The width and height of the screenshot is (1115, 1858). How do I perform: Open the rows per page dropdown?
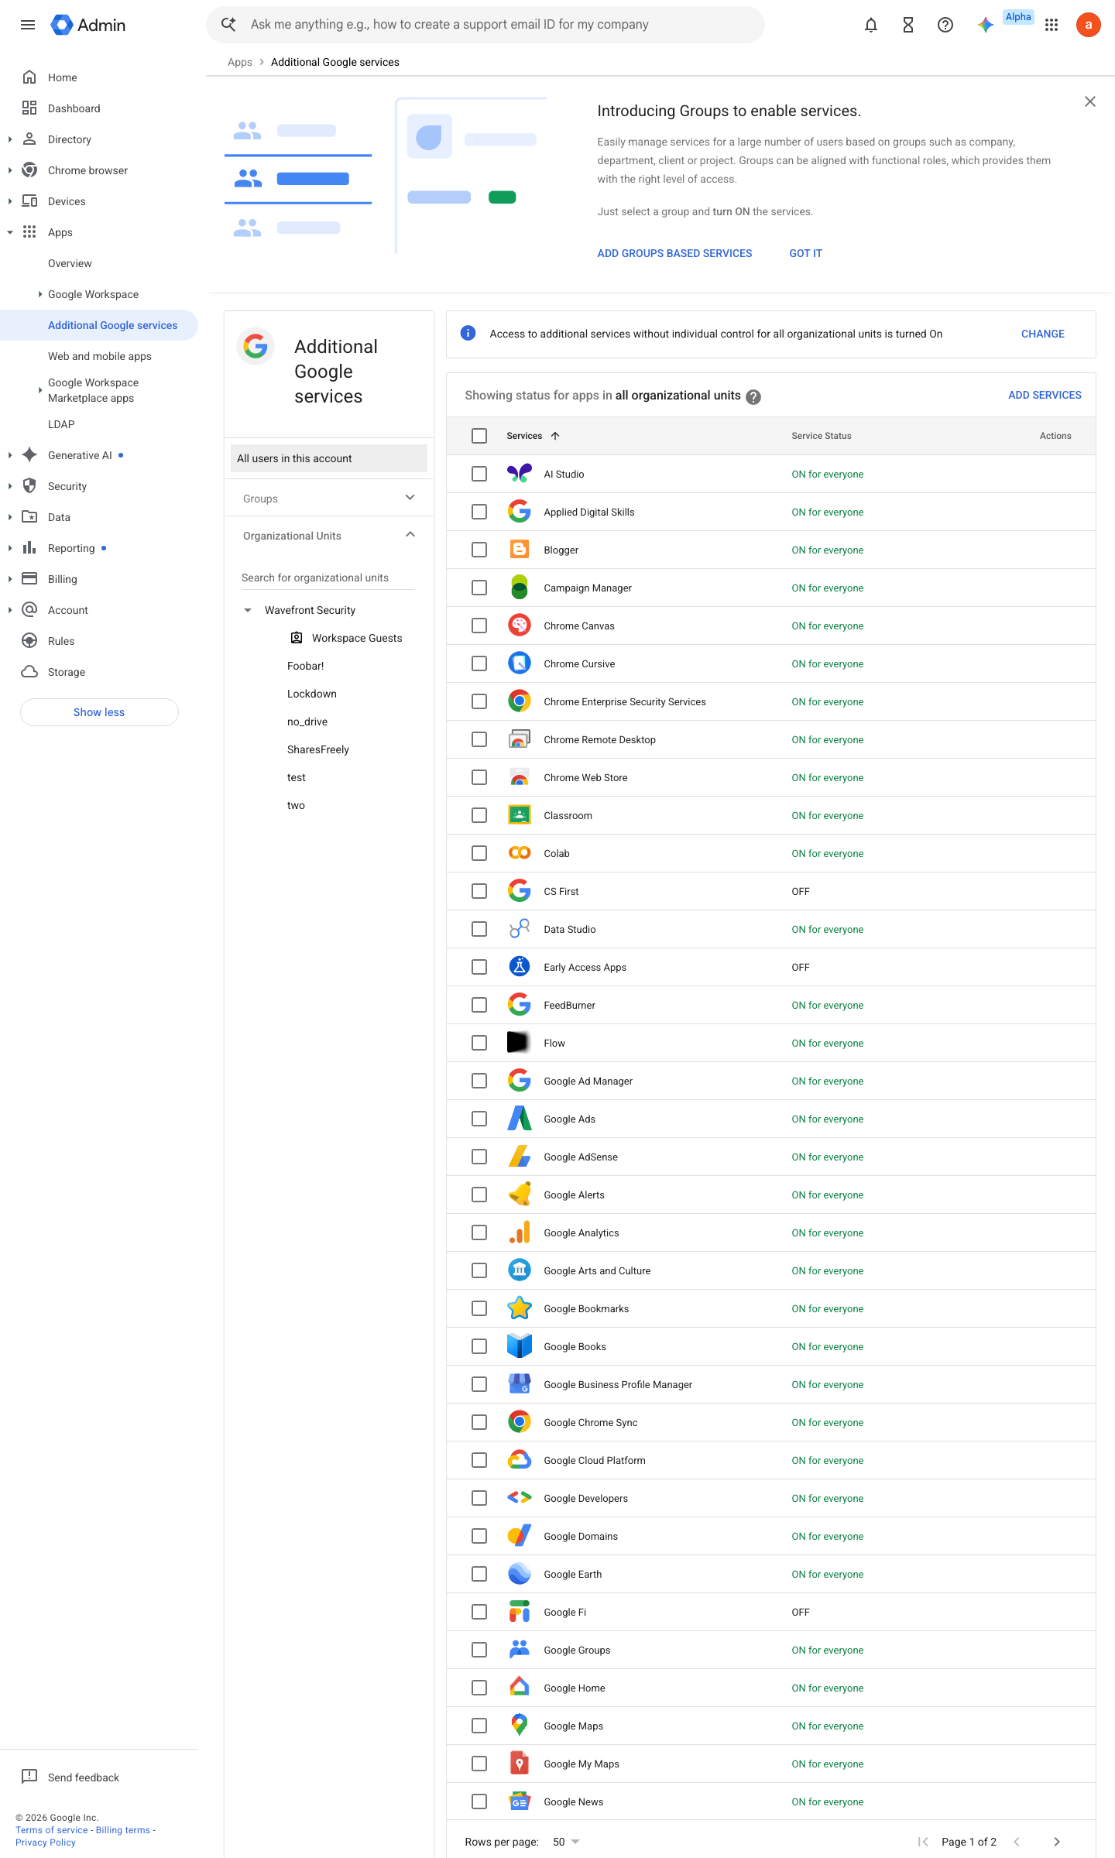coord(566,1842)
